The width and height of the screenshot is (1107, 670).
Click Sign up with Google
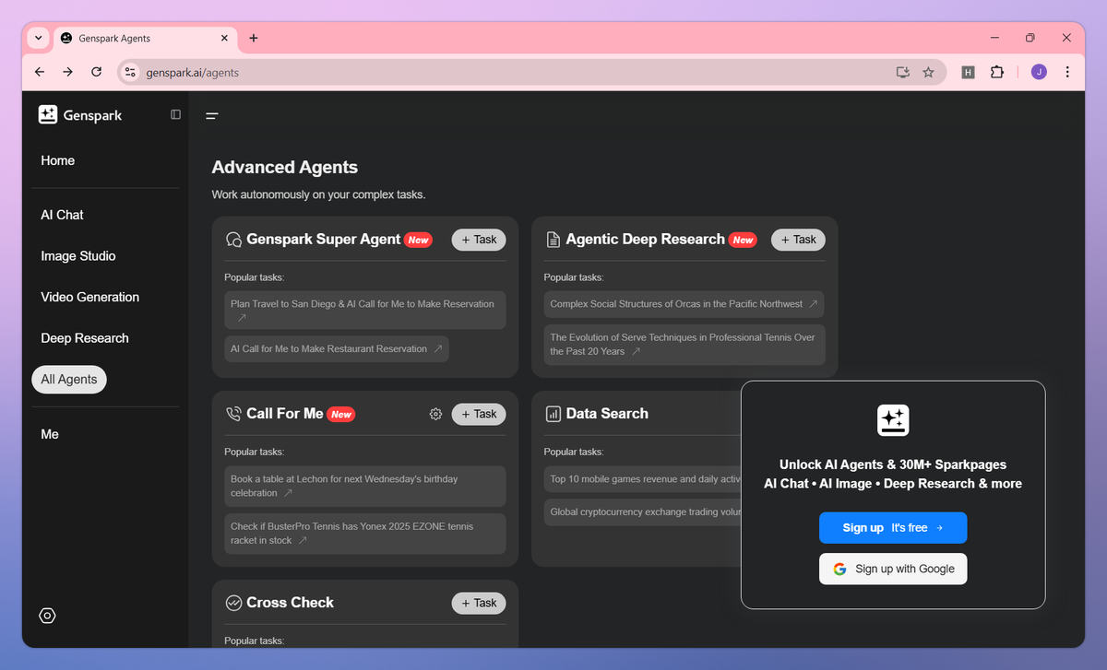[x=893, y=569]
